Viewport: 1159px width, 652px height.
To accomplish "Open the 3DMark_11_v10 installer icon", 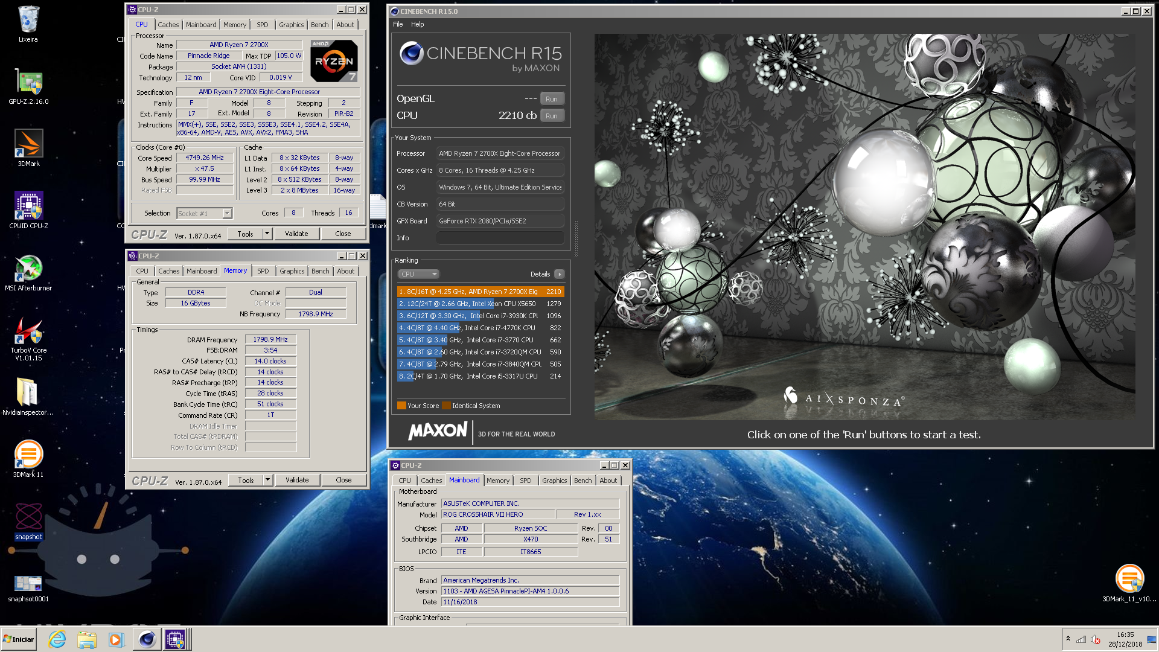I will (1129, 583).
